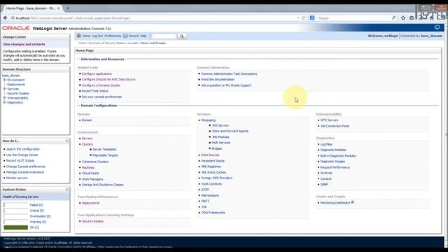Open the SNMP link
The width and height of the screenshot is (448, 252).
coord(324,185)
